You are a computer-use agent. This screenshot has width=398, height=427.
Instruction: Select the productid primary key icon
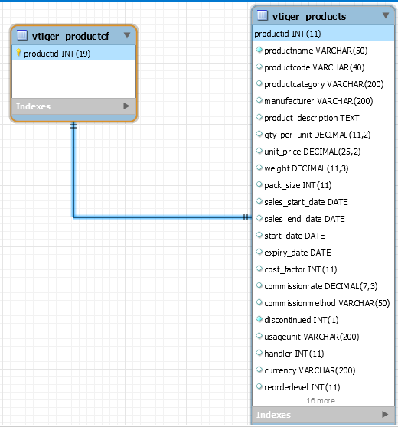click(x=18, y=53)
